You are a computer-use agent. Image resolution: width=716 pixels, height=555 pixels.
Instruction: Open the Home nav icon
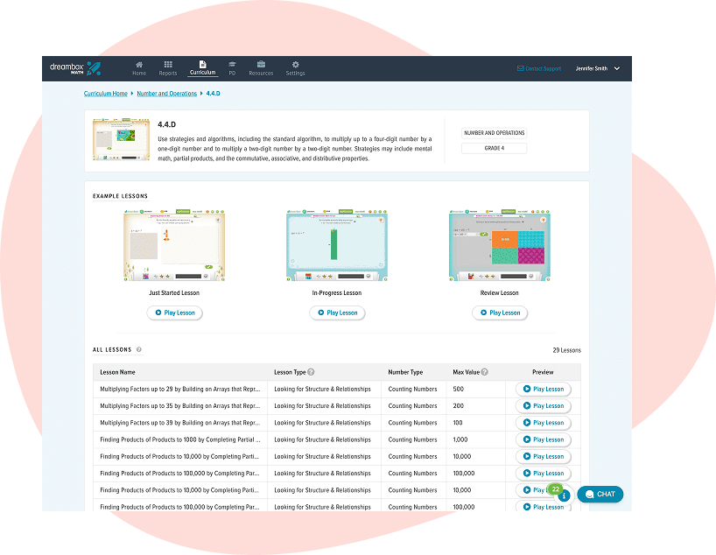tap(139, 67)
